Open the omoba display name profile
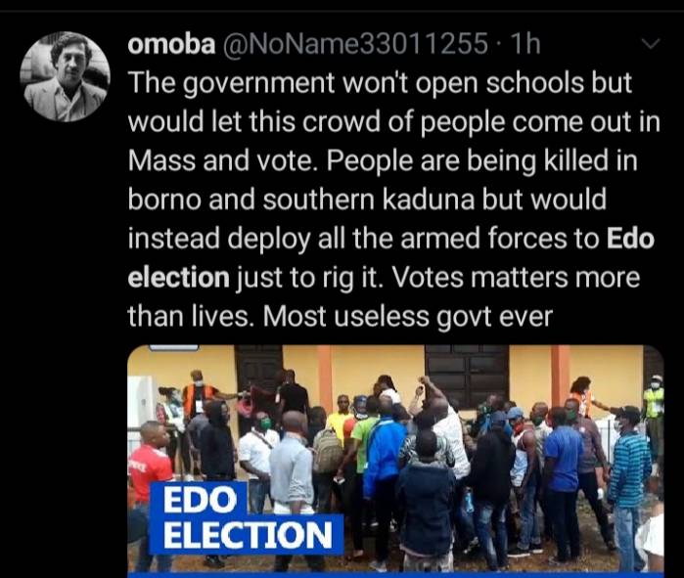Viewport: 684px width, 578px height. (x=171, y=44)
